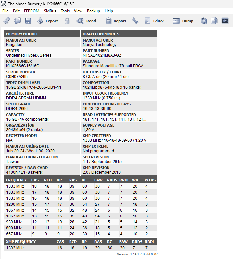Viewport: 233px width, 259px height.
Task: Click the 800 MHz row in timing table
Action: click(x=81, y=228)
